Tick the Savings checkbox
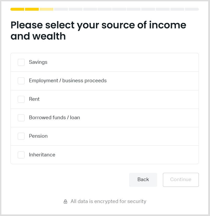This screenshot has height=216, width=210. pyautogui.click(x=21, y=62)
